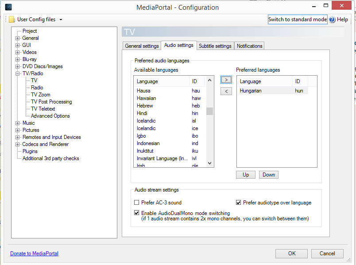Select Hawaiian in available languages

pos(170,98)
